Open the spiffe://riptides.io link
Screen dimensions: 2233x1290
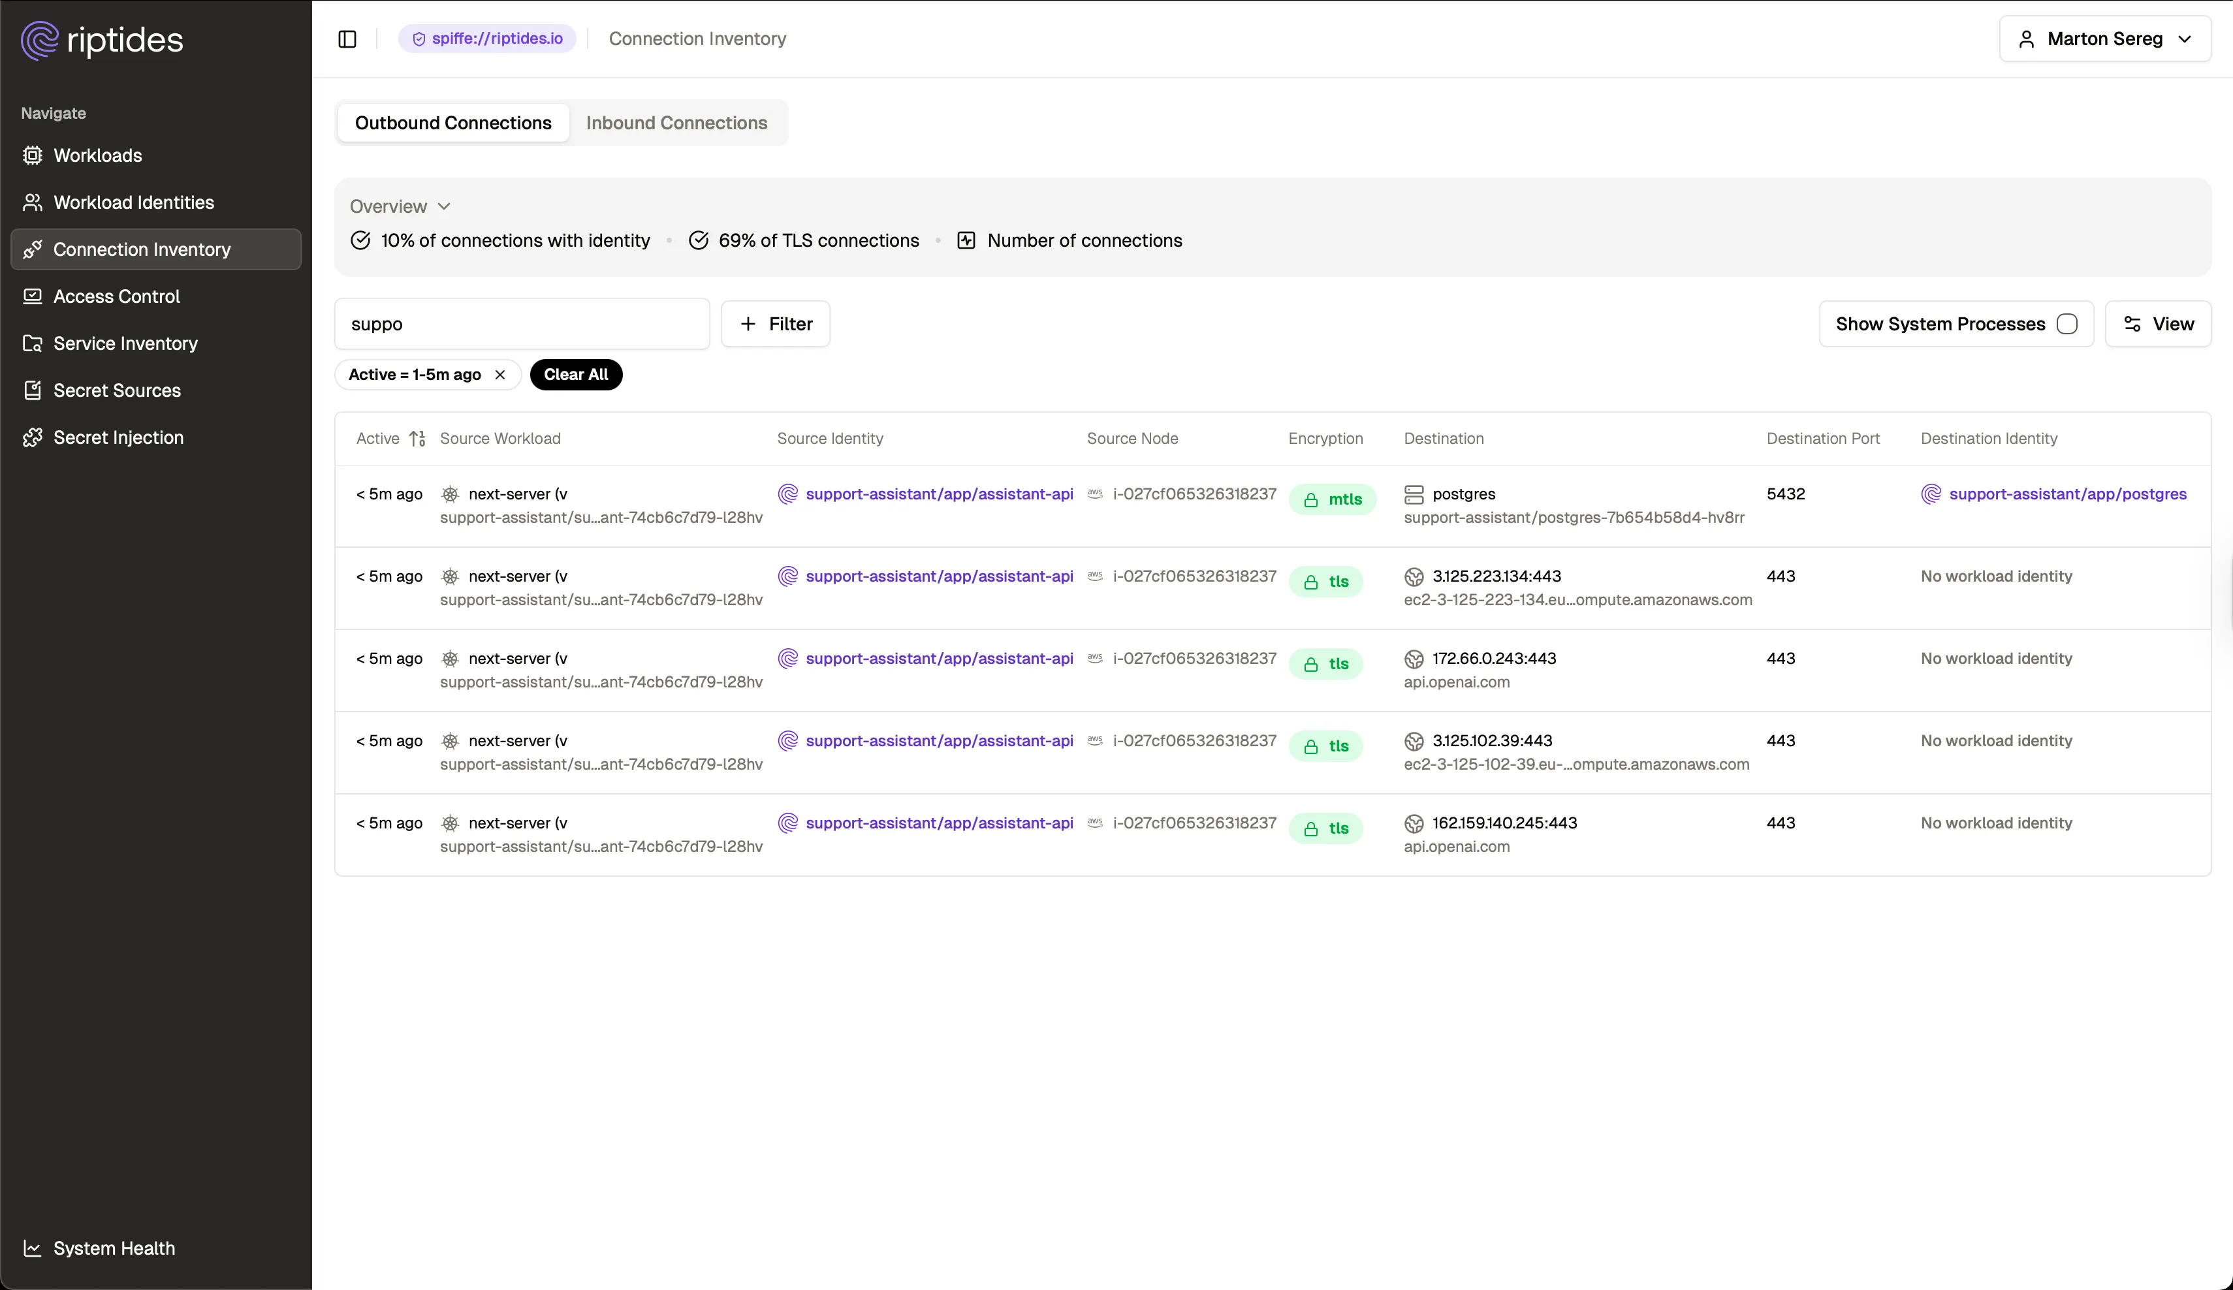pyautogui.click(x=486, y=38)
